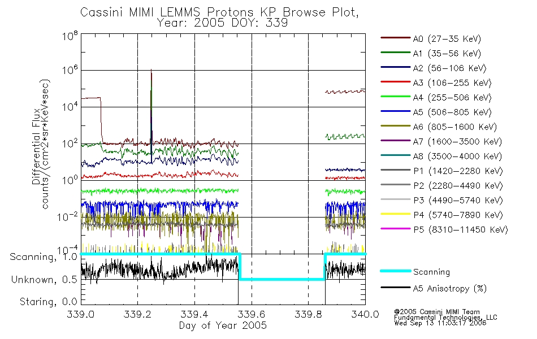Image resolution: width=537 pixels, height=339 pixels.
Task: Click the 339.0 x-axis tick label
Action: pos(81,314)
